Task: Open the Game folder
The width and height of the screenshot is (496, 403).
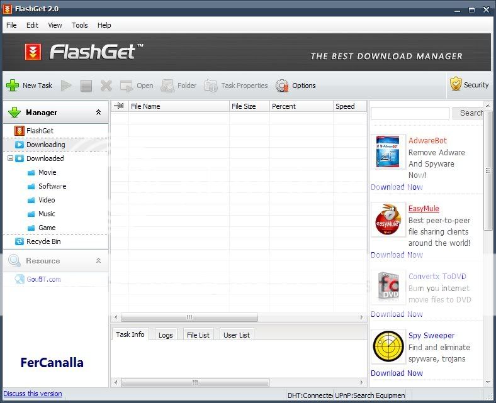Action: point(42,228)
